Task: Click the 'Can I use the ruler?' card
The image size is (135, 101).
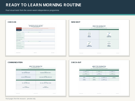Action: point(26,72)
